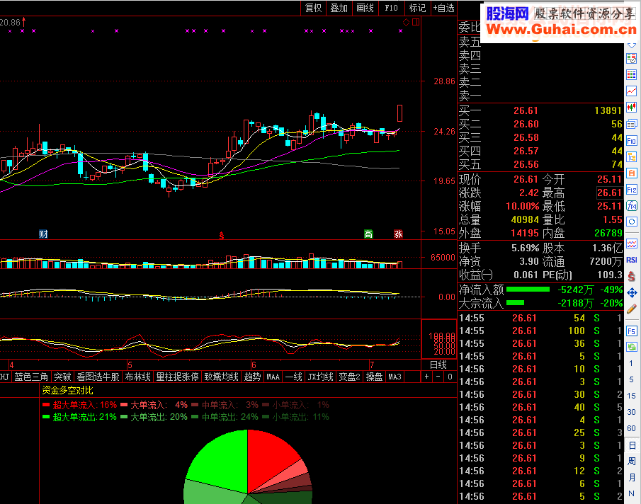Click the red diamond icon atop chart
Screen dimensions: 641x504
(x=407, y=22)
